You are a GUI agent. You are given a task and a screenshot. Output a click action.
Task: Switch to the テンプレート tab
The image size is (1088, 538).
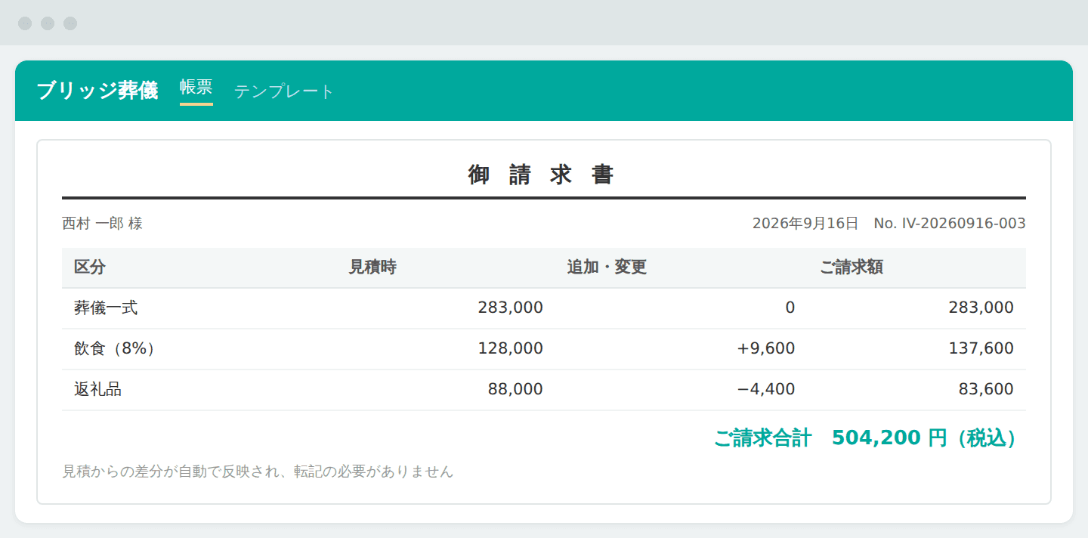[284, 91]
